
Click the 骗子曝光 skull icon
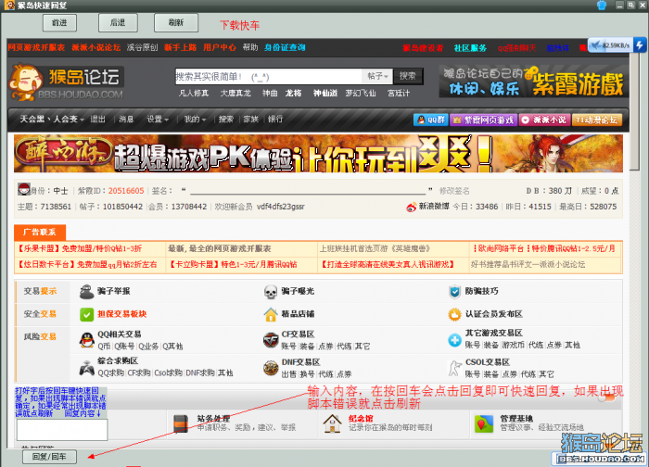coord(271,292)
